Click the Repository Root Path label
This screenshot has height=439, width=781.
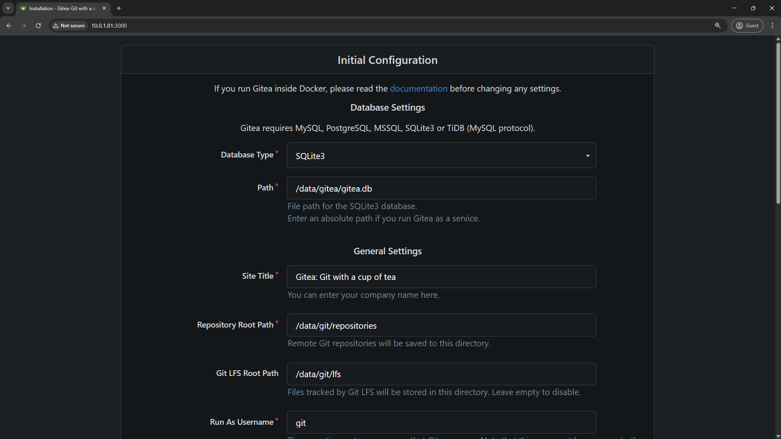[x=235, y=325]
